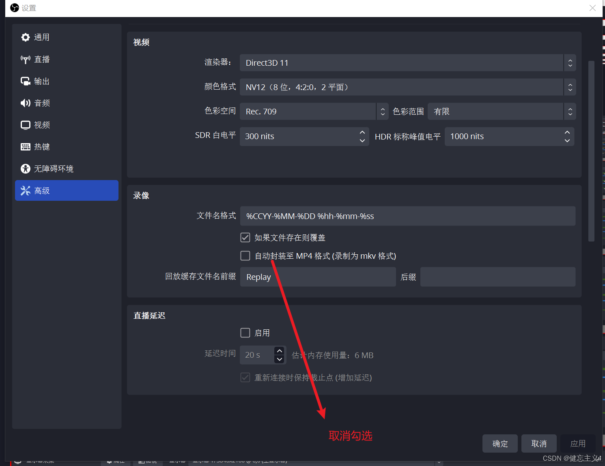This screenshot has width=605, height=466.
Task: Uncheck 如果文件存在则覆盖 checkbox
Action: (x=245, y=237)
